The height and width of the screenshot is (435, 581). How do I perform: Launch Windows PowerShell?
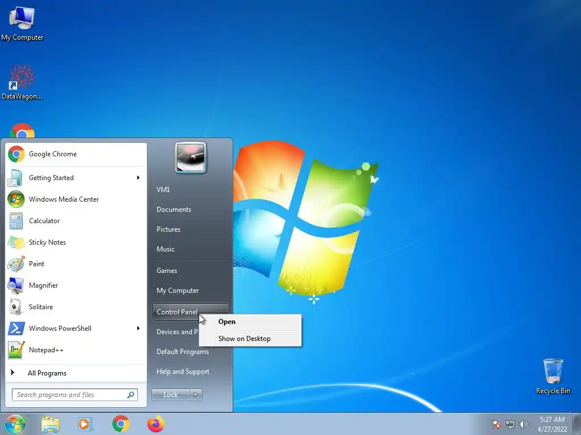76,328
